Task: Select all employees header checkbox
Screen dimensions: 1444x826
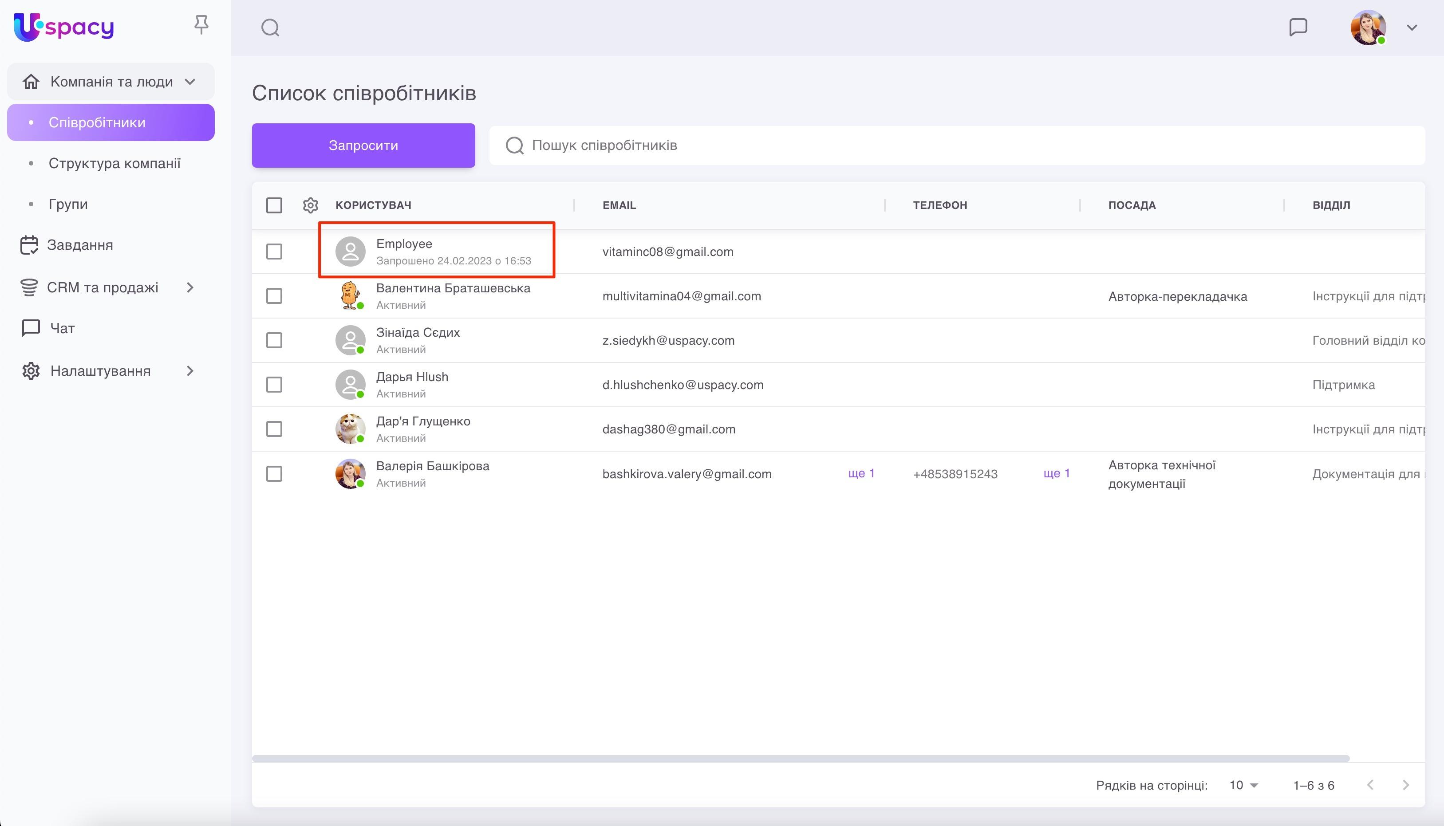Action: coord(274,205)
